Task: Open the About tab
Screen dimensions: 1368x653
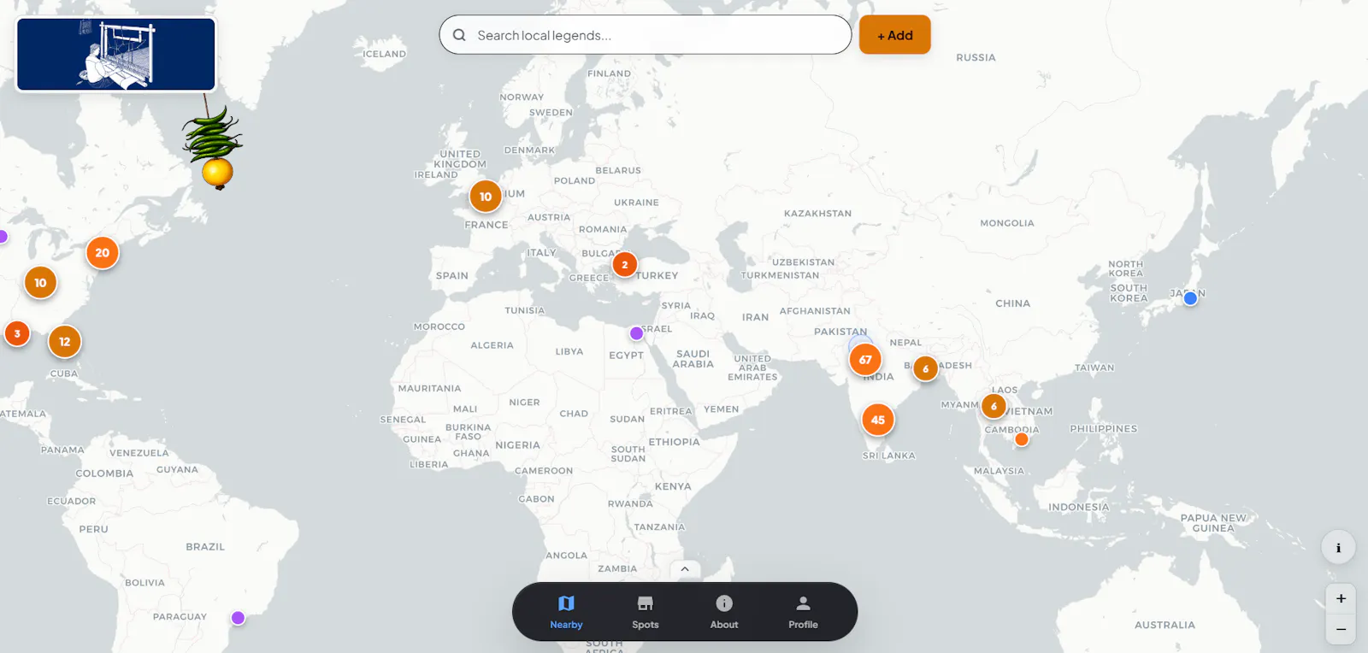Action: pos(724,612)
